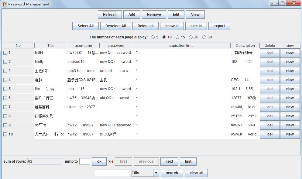Image resolution: width=302 pixels, height=179 pixels.
Task: Set page display to 30 rows
Action: click(x=204, y=37)
